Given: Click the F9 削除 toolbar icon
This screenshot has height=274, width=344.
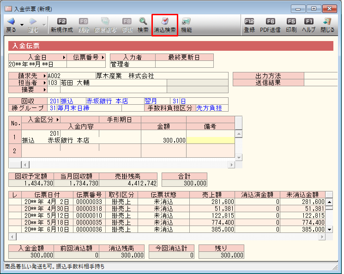Looking at the screenshot, I should [84, 22].
